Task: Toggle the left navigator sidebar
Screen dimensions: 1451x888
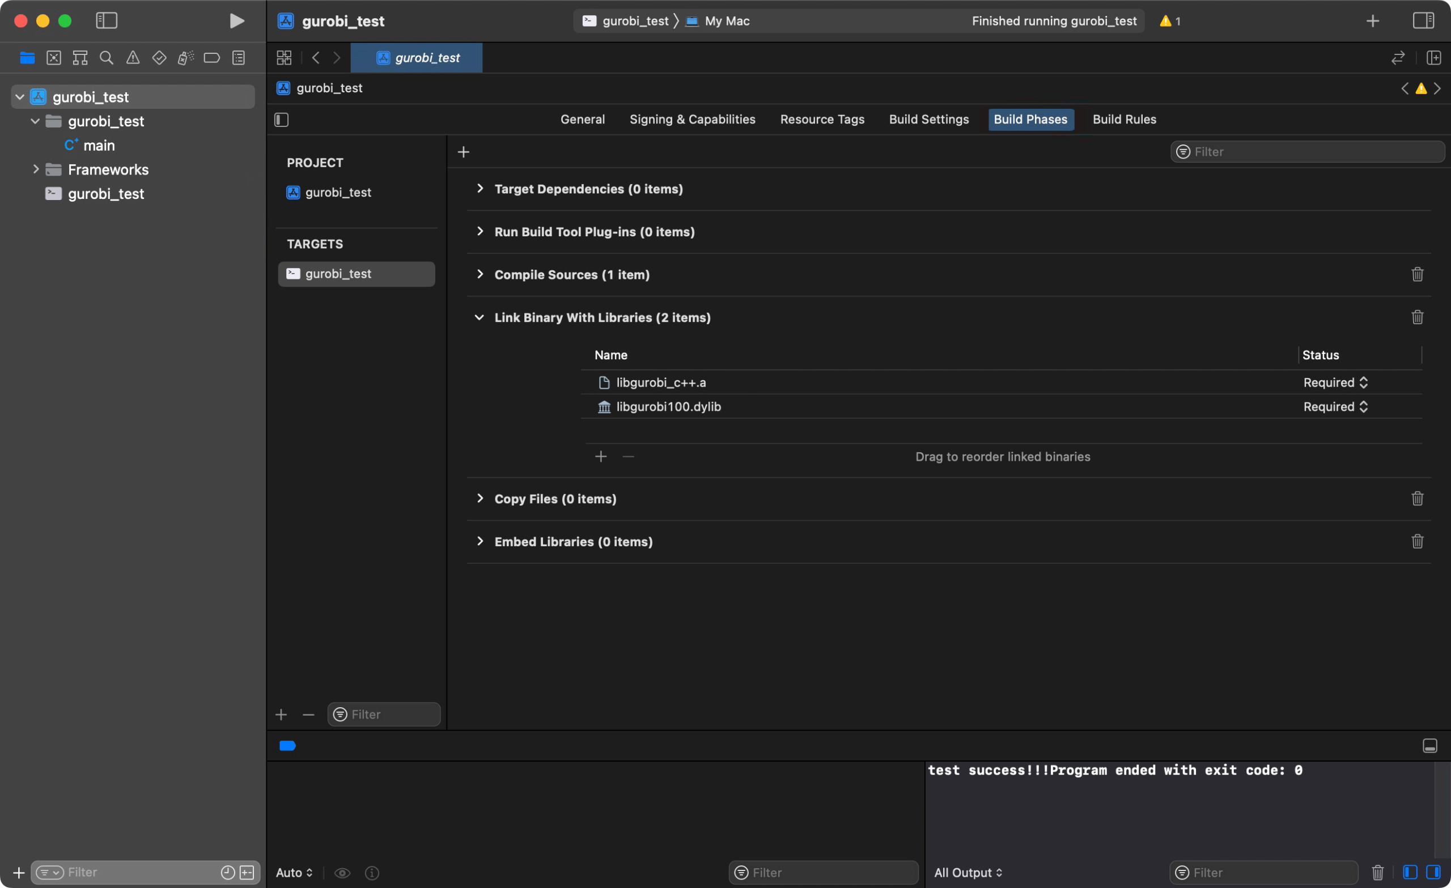Action: click(107, 21)
